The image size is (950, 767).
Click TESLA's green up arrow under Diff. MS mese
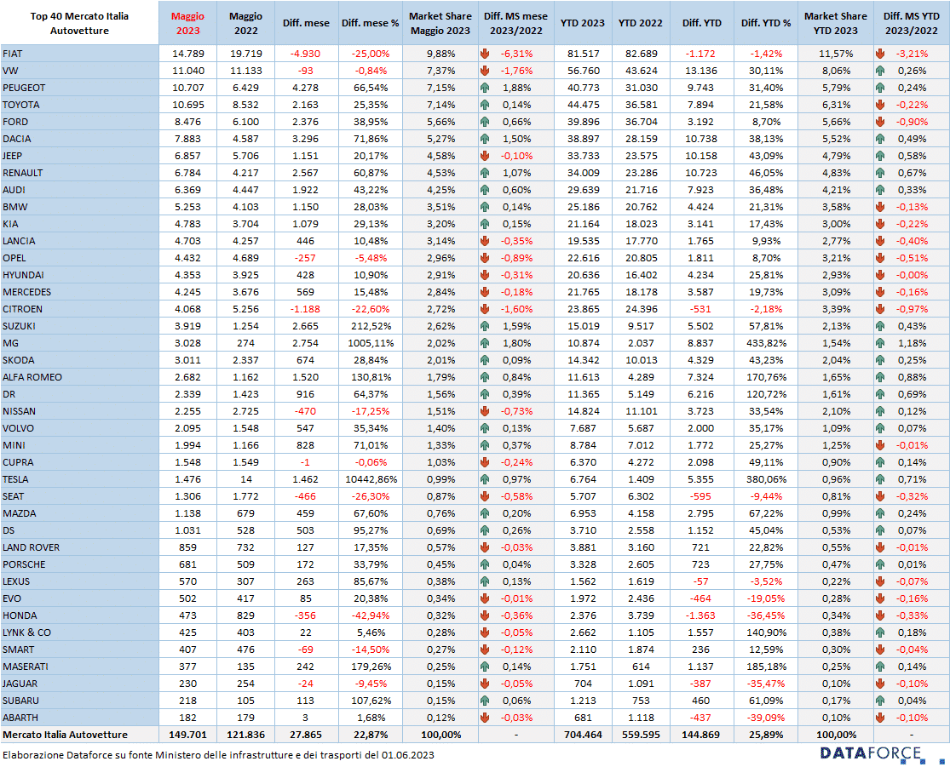point(485,479)
